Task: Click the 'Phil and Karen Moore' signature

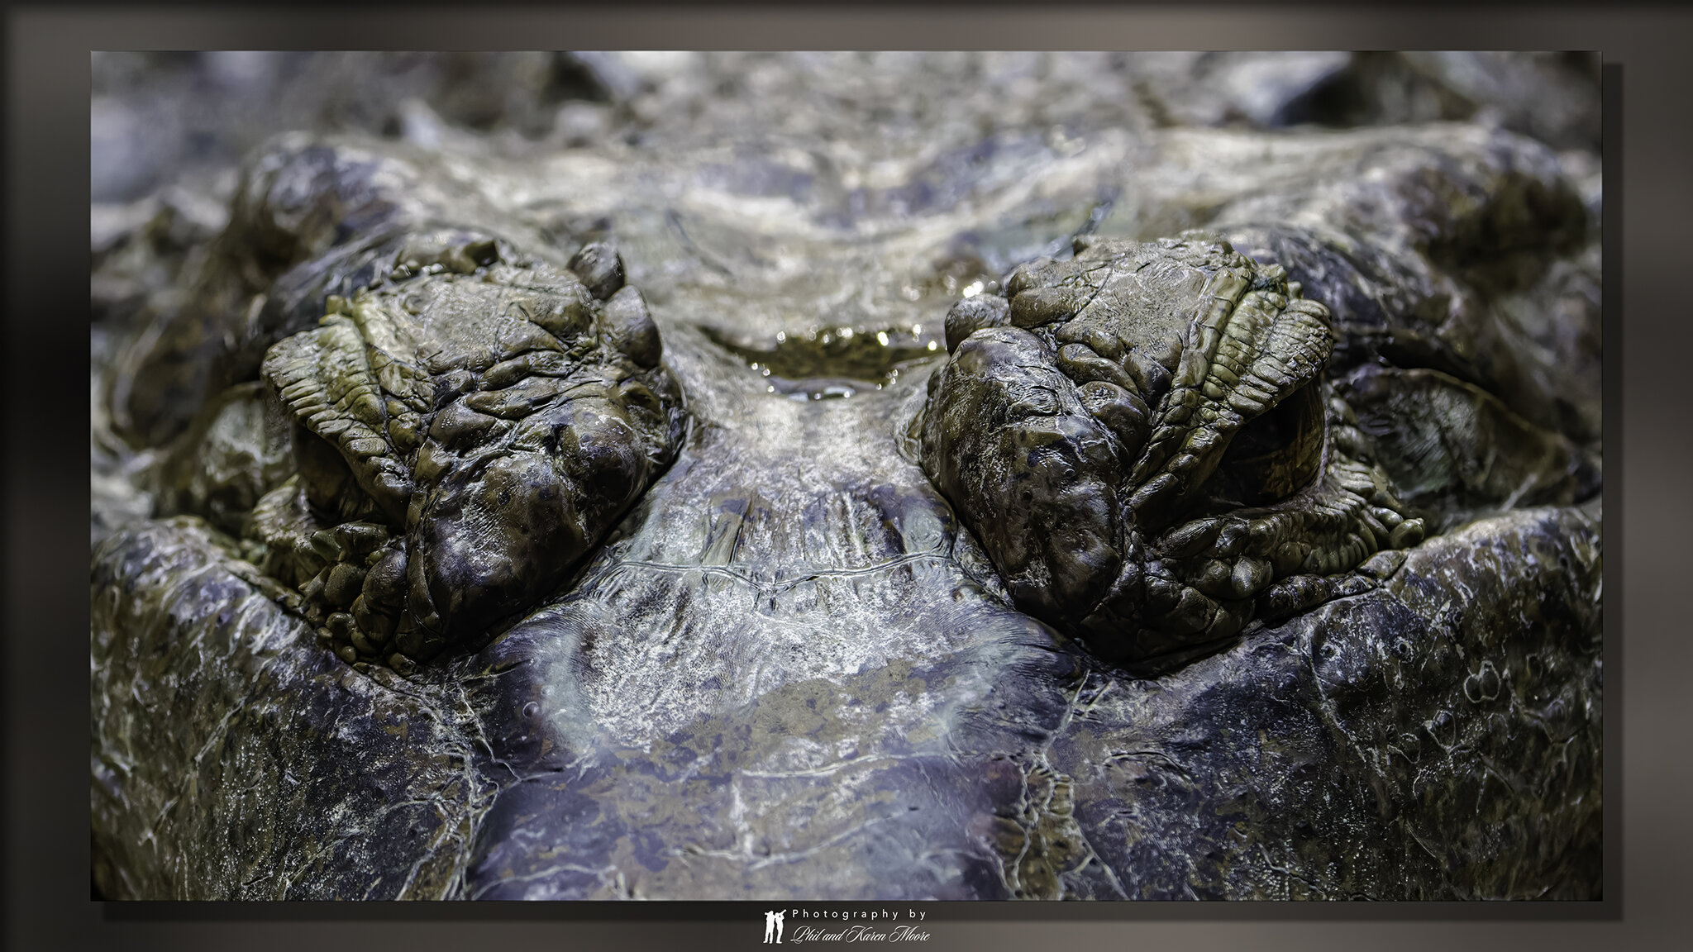Action: pos(861,933)
